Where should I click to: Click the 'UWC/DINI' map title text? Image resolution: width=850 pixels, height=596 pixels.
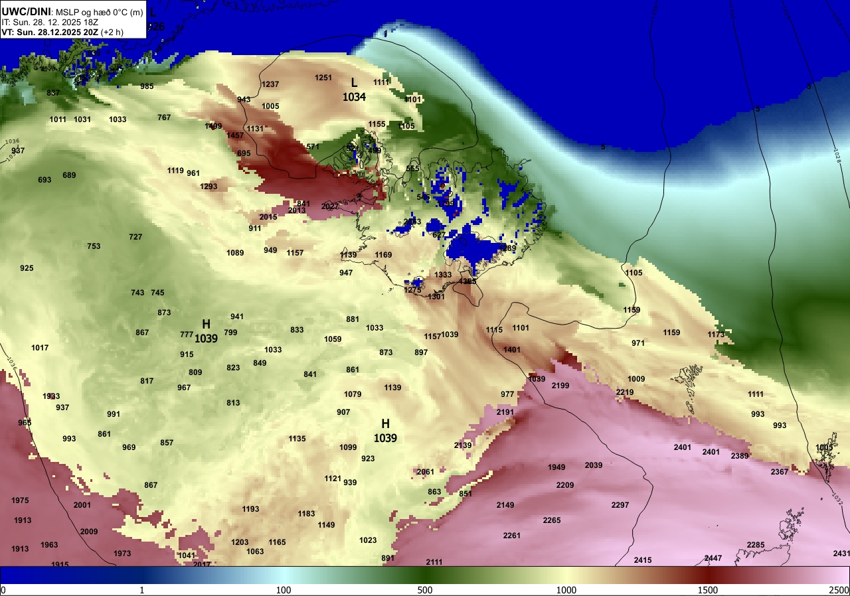coord(26,11)
